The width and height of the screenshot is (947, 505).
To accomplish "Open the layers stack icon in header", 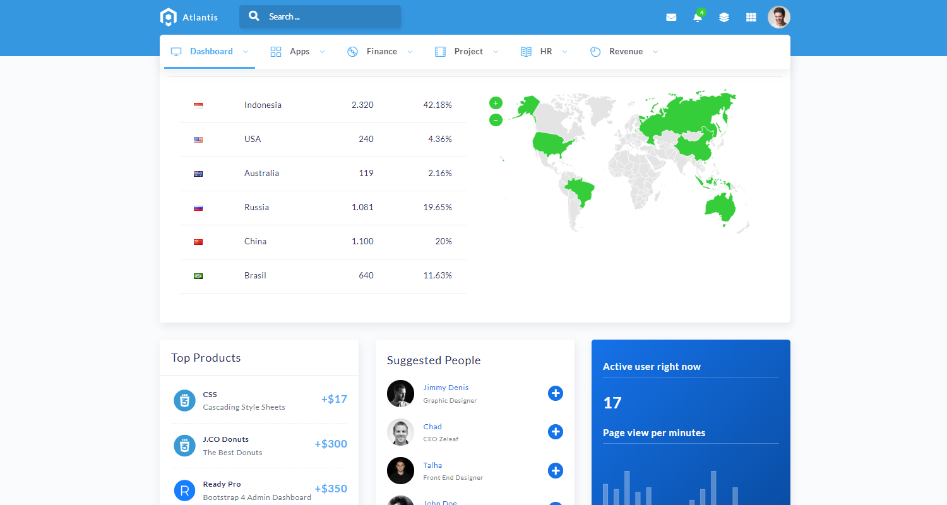I will tap(724, 18).
